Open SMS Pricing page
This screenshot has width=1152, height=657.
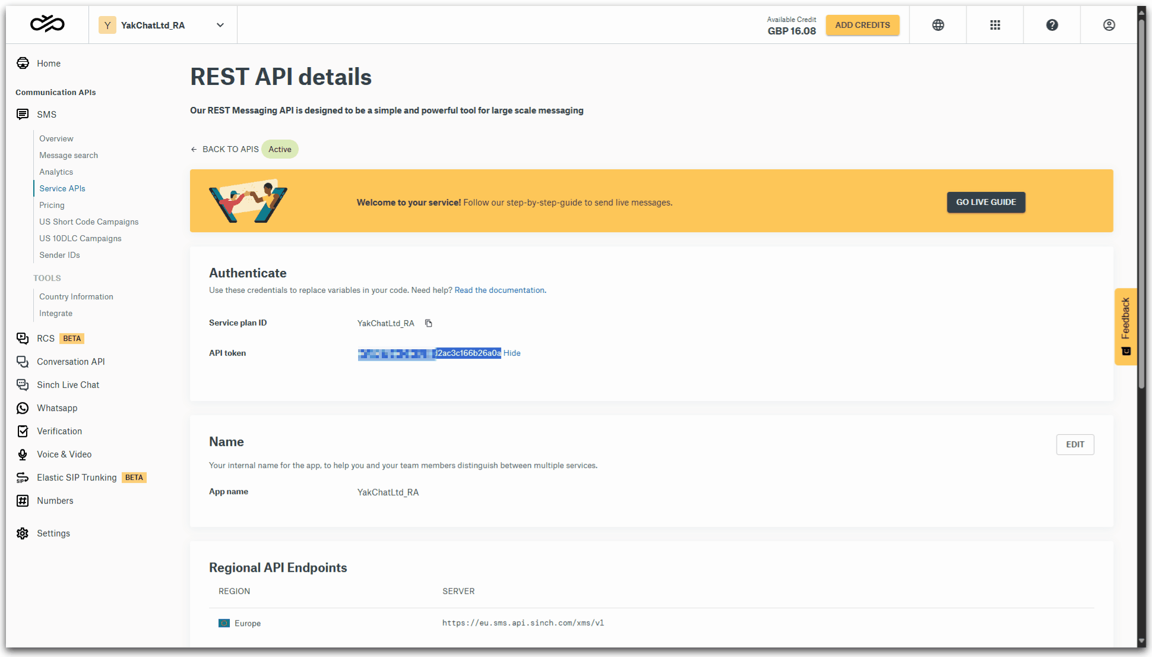52,205
